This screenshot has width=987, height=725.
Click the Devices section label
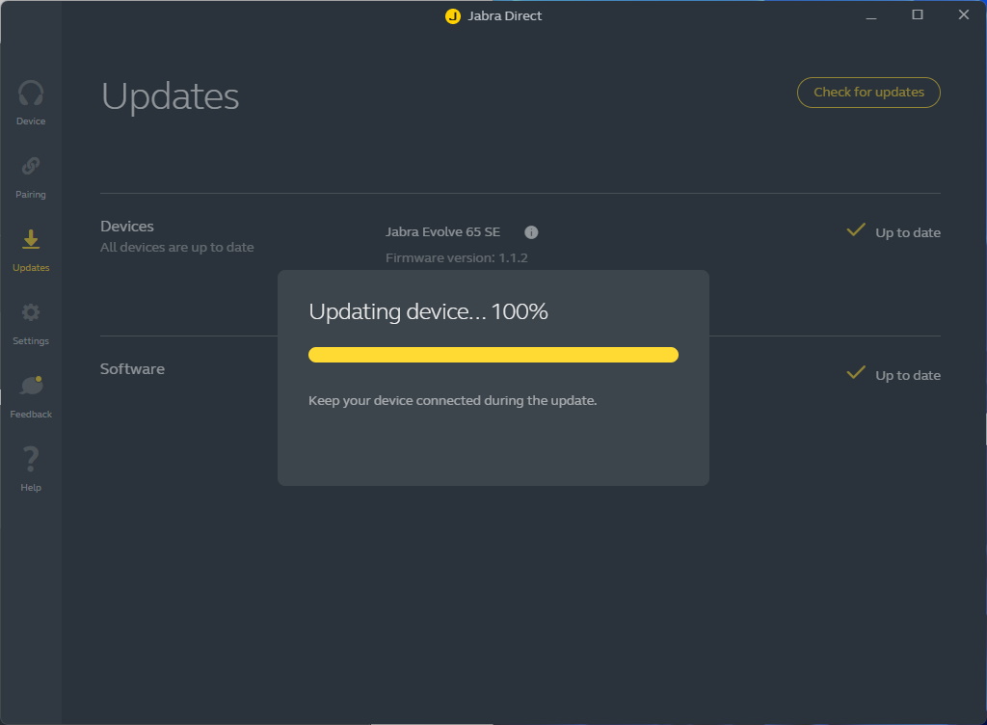click(127, 226)
